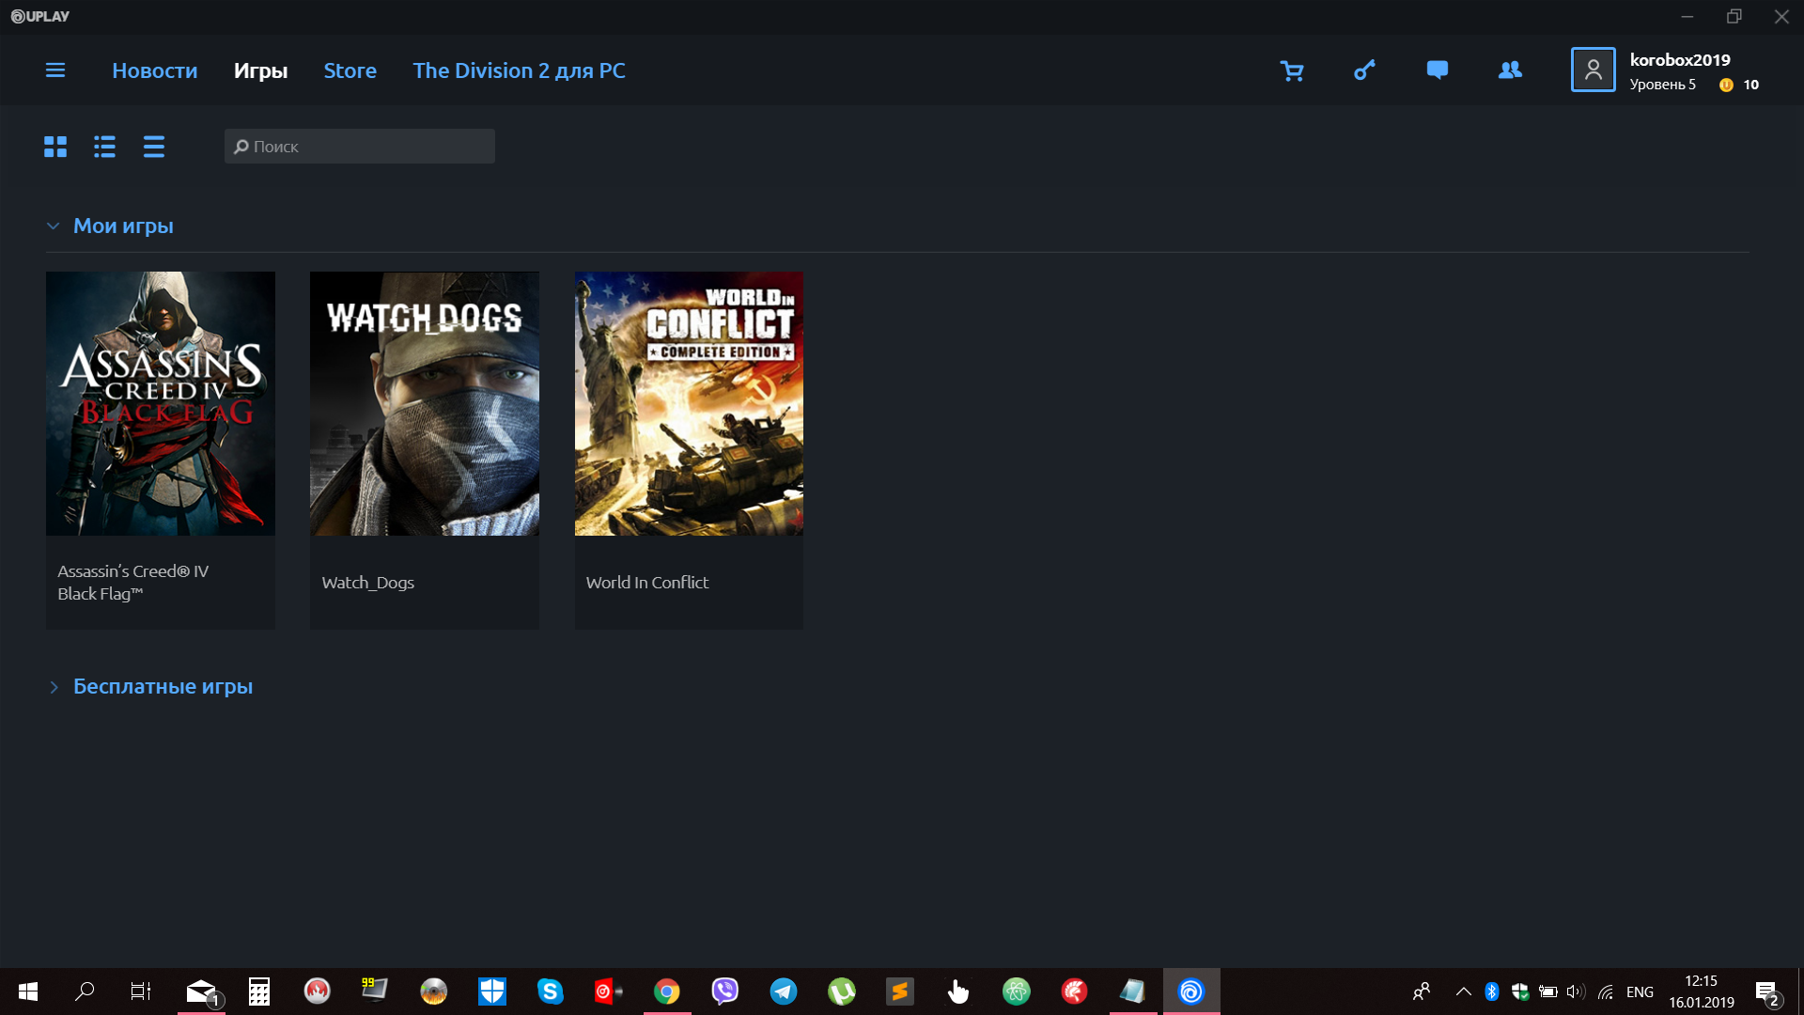Go to the Store tab

tap(350, 70)
